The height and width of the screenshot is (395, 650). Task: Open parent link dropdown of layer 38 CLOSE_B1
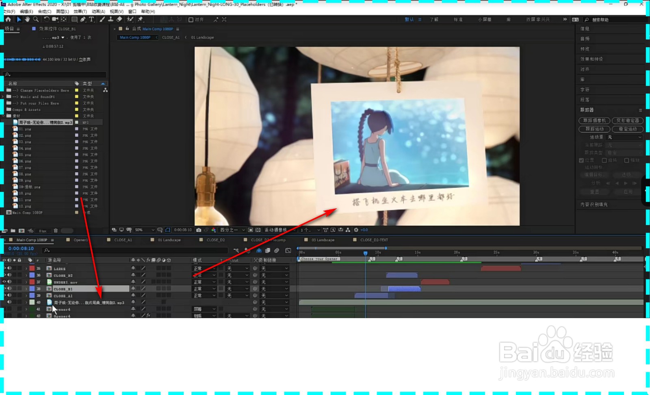click(x=274, y=289)
